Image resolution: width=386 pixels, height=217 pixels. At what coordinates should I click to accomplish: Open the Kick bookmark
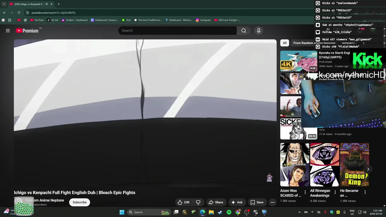click(x=126, y=20)
